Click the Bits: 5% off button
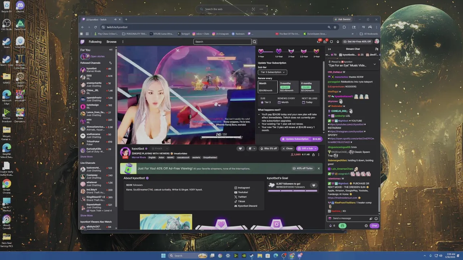Viewport: 463px width, 260px height. pos(268,148)
